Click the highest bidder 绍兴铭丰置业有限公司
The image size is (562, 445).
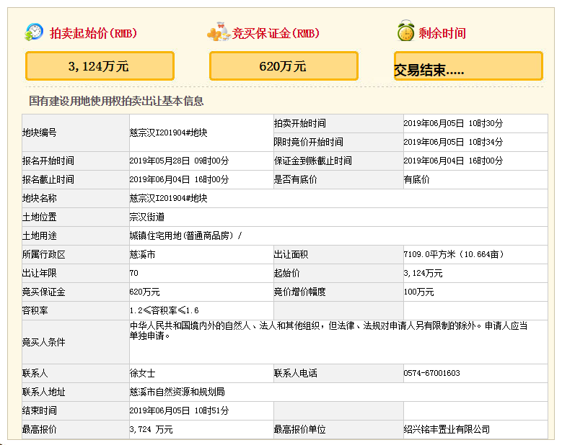coord(447,429)
